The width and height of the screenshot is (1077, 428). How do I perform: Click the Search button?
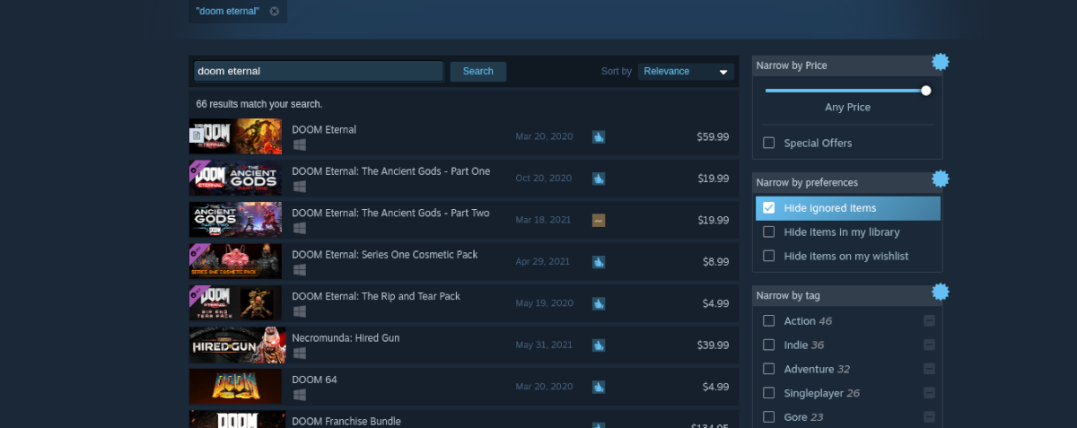(x=477, y=72)
